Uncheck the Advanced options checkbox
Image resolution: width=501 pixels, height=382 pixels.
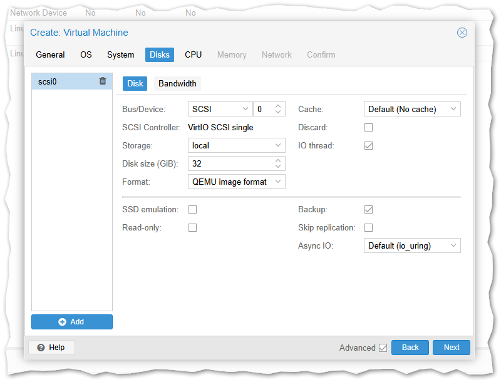(x=383, y=348)
